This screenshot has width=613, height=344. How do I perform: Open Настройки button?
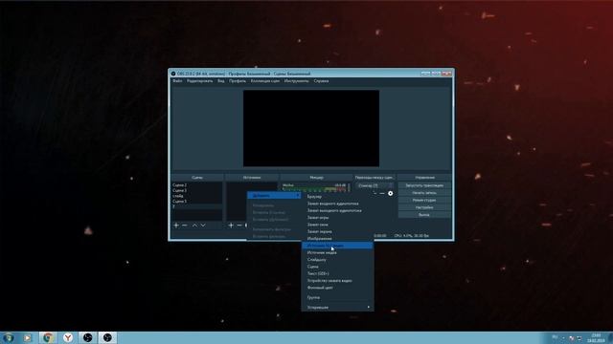424,207
